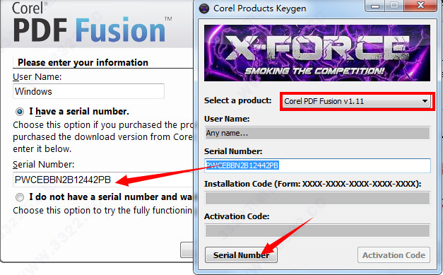
Task: Click the Corel PDF Fusion logo
Action: coord(92,23)
